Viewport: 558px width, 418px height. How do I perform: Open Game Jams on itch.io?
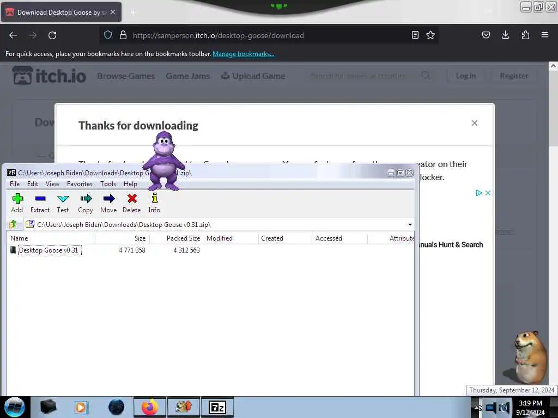[x=188, y=76]
